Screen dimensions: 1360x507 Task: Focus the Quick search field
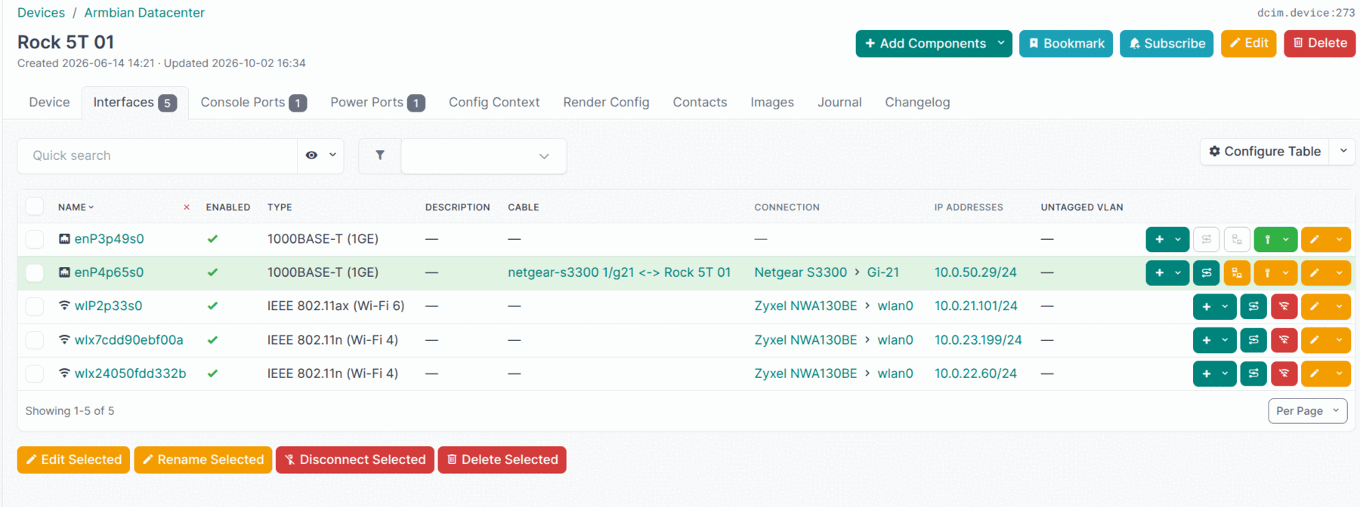pos(157,155)
